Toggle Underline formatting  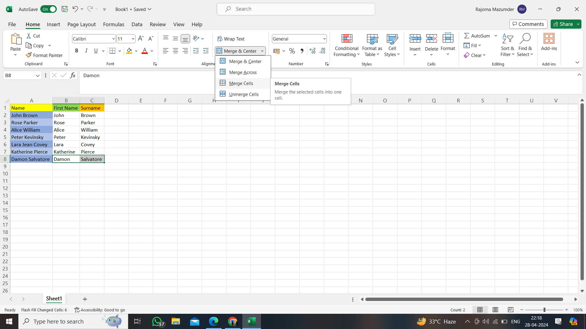point(96,51)
